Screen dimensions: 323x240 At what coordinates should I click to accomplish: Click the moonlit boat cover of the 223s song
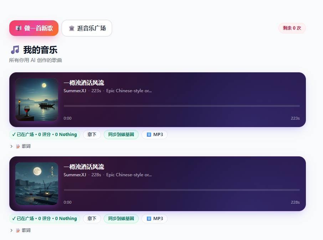[x=37, y=100]
